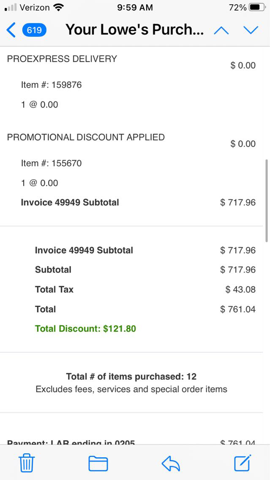Viewport: 270px width, 480px height.
Task: Tap the PROEXPRESS DELIVERY line item
Action: tap(62, 59)
